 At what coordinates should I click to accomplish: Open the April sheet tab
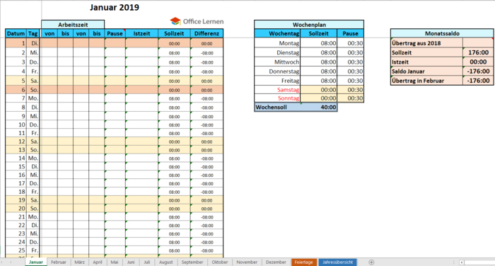click(98, 262)
